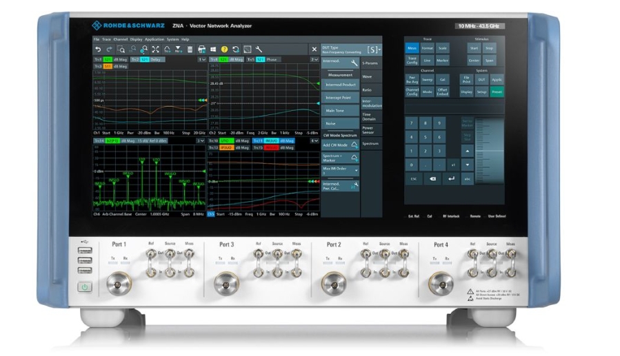Click the Intermod Product button
The height and width of the screenshot is (356, 620).
click(x=339, y=85)
